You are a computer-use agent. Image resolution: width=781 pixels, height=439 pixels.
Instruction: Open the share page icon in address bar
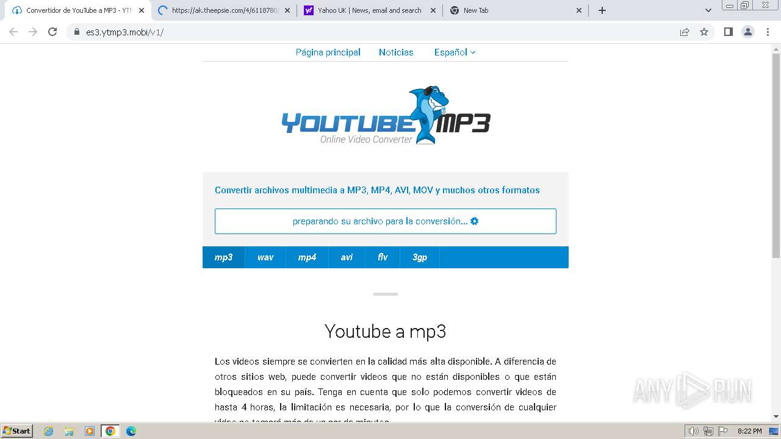(685, 32)
